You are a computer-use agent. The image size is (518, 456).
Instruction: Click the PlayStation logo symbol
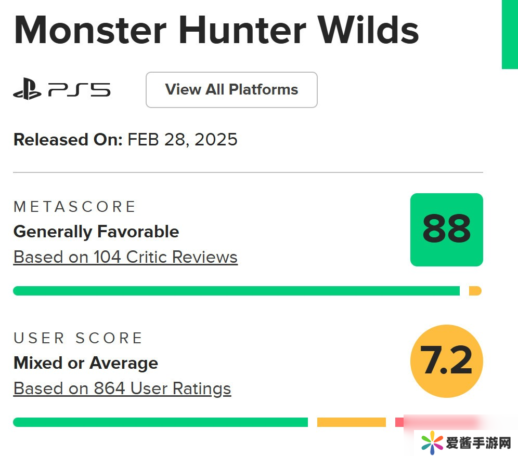point(27,90)
